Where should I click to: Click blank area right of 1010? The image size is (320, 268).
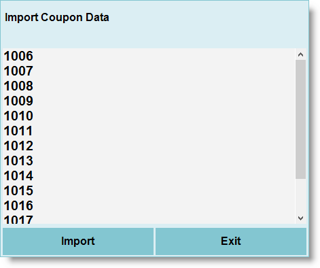click(x=164, y=116)
